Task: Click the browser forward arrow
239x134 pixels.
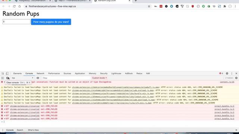Action: (x=9, y=6)
